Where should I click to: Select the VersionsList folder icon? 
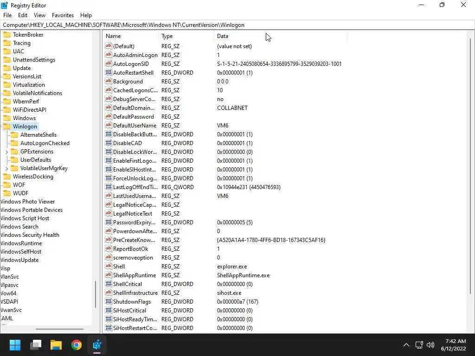click(7, 76)
